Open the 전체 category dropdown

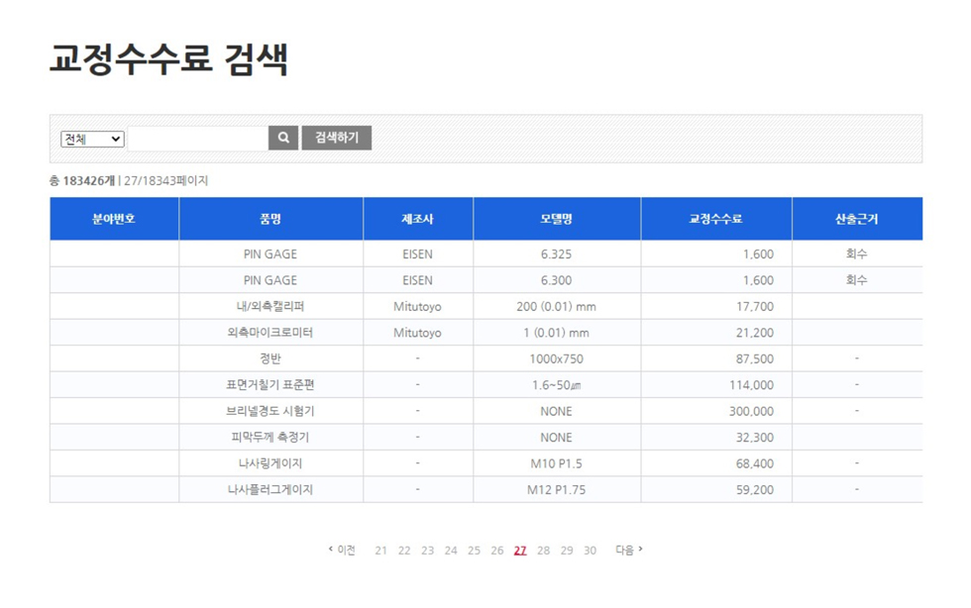click(92, 139)
